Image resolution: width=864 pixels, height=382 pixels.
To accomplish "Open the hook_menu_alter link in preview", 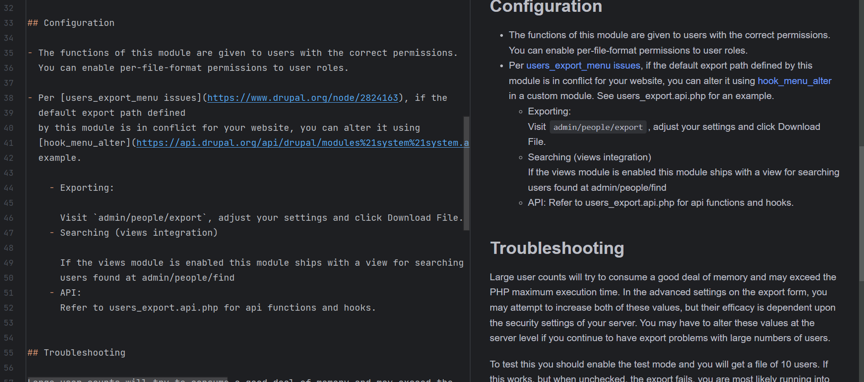I will coord(794,81).
